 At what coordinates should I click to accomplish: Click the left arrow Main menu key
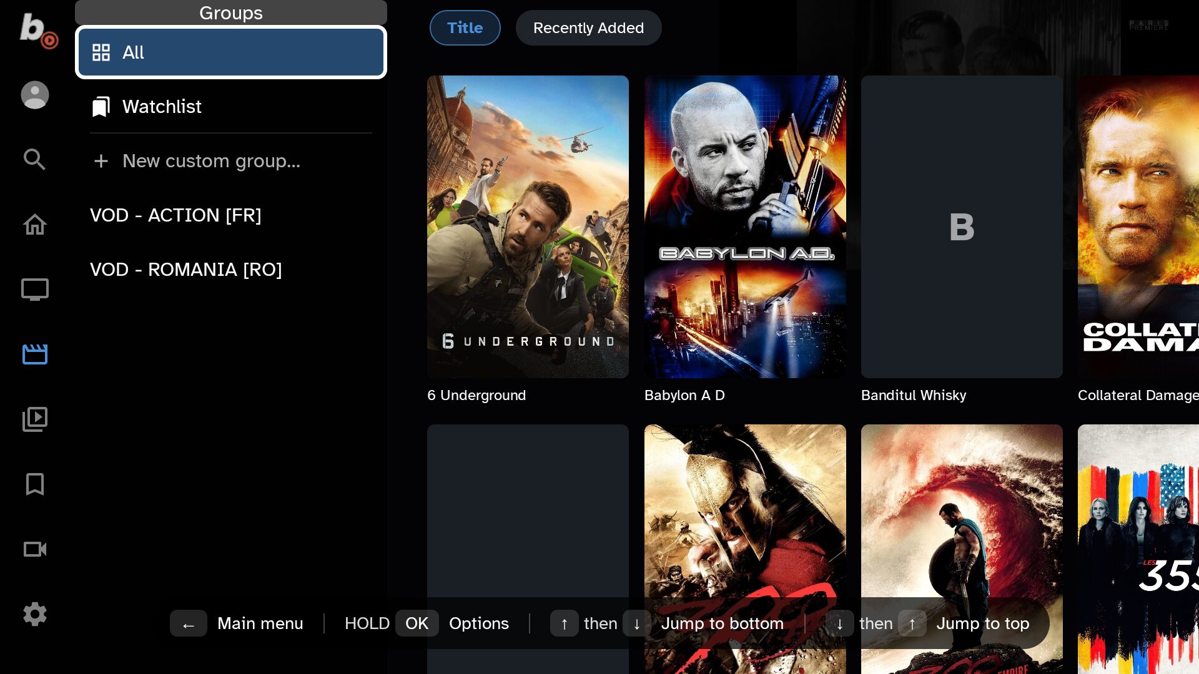[189, 623]
